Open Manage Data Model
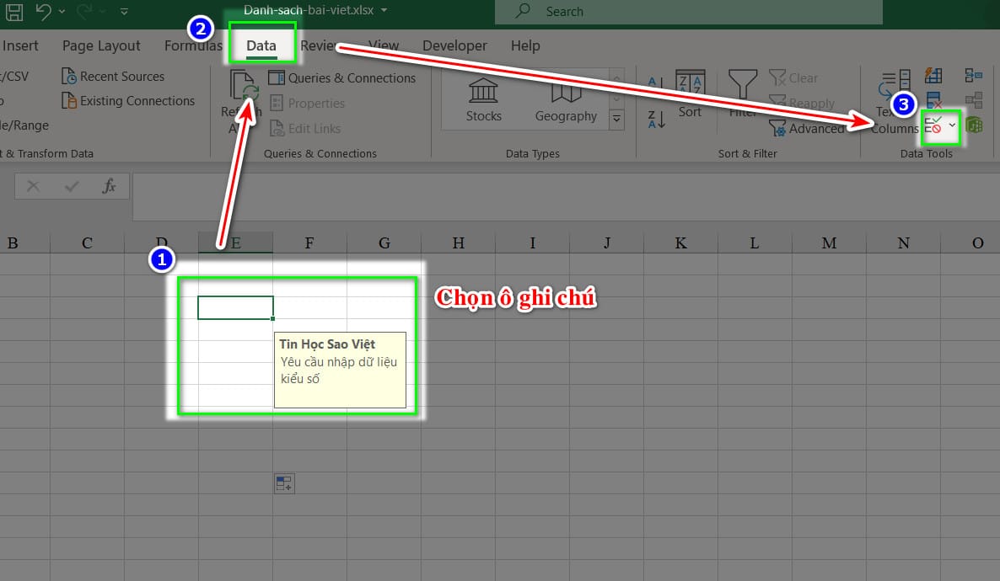This screenshot has width=1000, height=581. coord(974,125)
